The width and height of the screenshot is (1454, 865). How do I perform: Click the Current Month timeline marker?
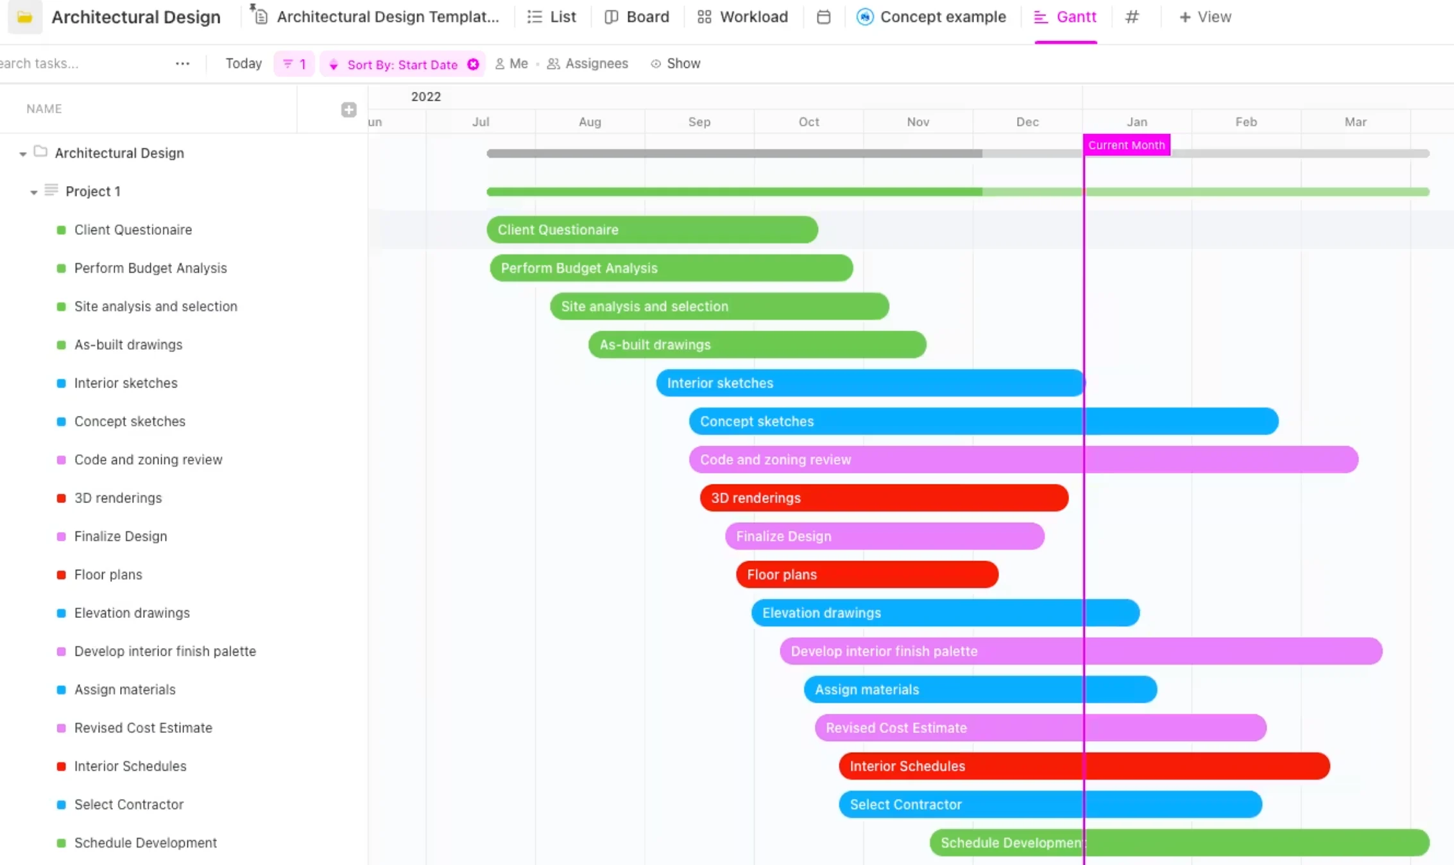click(x=1126, y=145)
